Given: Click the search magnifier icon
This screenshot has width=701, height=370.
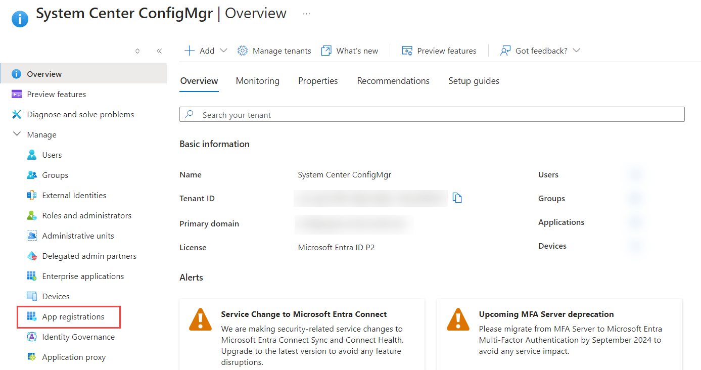Looking at the screenshot, I should (x=189, y=114).
